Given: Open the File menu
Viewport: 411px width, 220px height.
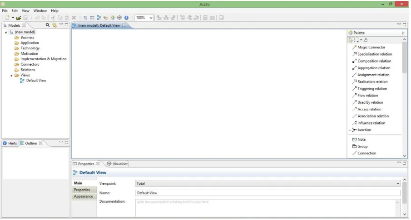Looking at the screenshot, I should (5, 11).
